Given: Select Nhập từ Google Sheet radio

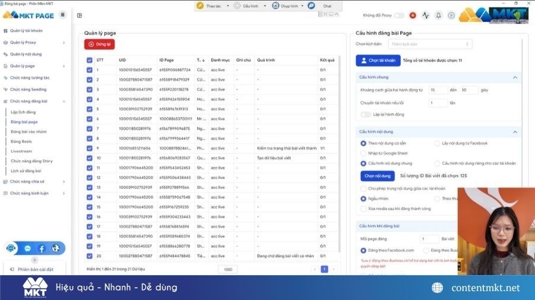Looking at the screenshot, I should pyautogui.click(x=363, y=154).
